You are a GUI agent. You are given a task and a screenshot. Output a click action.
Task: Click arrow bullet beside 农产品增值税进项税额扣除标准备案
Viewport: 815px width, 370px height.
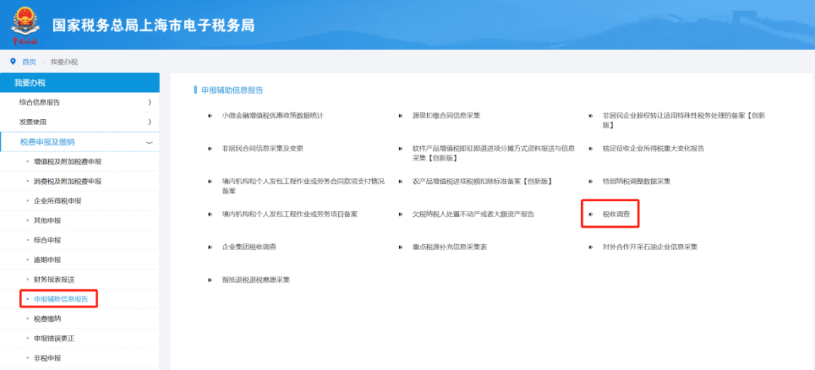click(x=400, y=182)
